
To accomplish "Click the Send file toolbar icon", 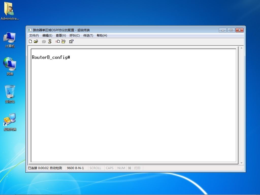I will click(x=58, y=41).
